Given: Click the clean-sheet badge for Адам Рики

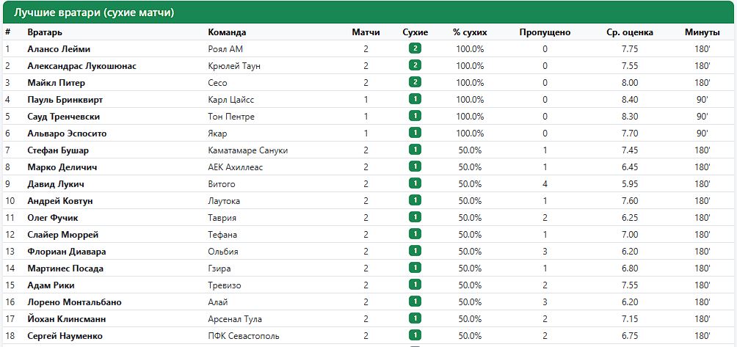Looking at the screenshot, I should [415, 285].
